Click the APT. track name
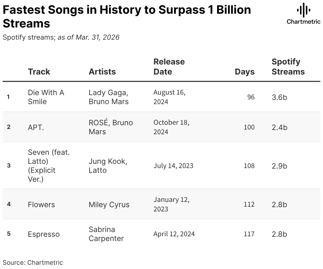 coord(36,127)
